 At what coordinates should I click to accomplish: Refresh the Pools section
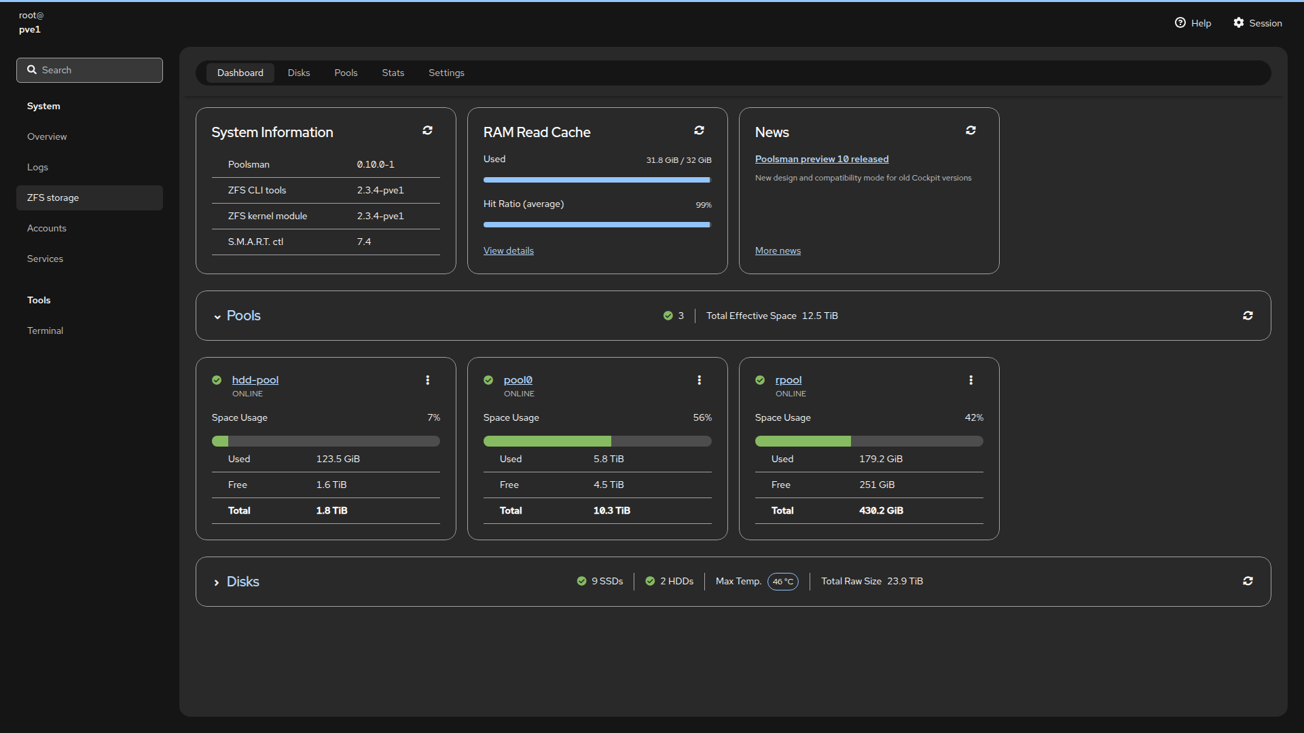click(1248, 316)
